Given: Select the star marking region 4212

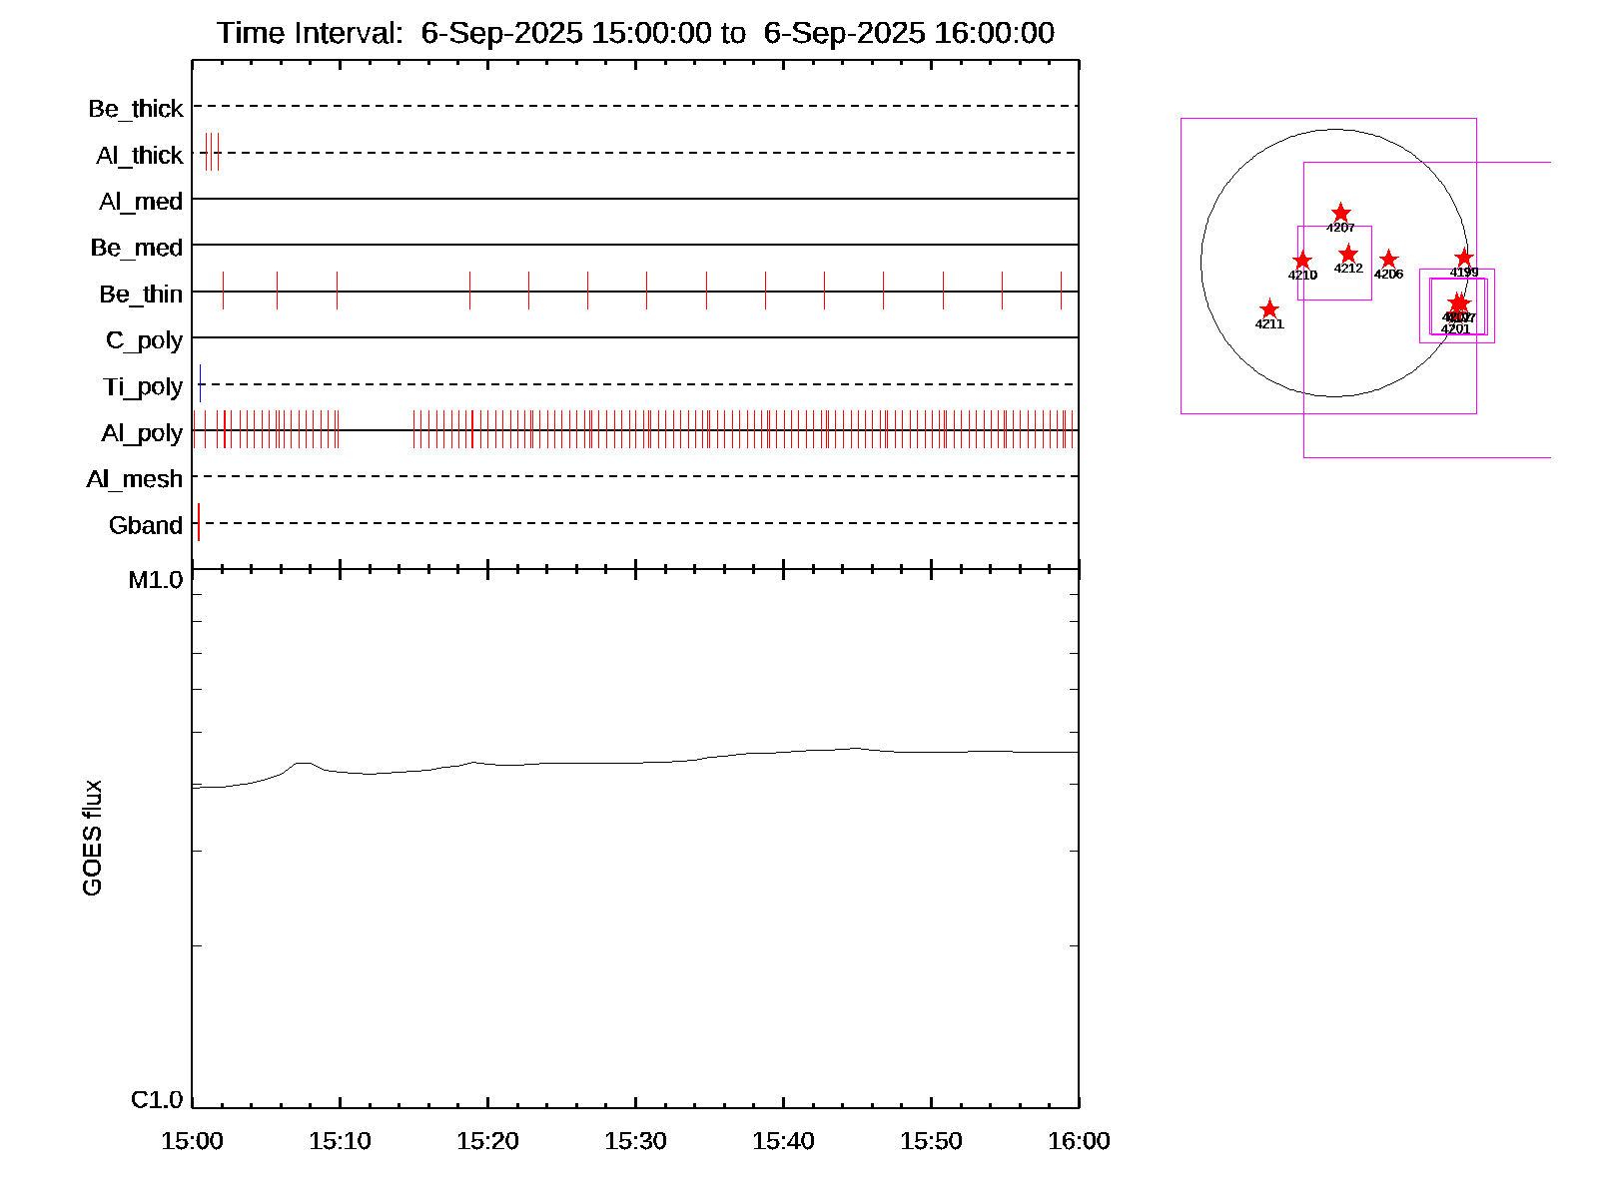Looking at the screenshot, I should click(1348, 254).
